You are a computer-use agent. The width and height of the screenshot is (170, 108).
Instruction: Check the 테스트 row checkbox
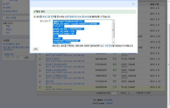[40, 88]
